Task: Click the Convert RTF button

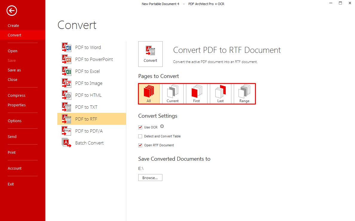Action: click(150, 54)
